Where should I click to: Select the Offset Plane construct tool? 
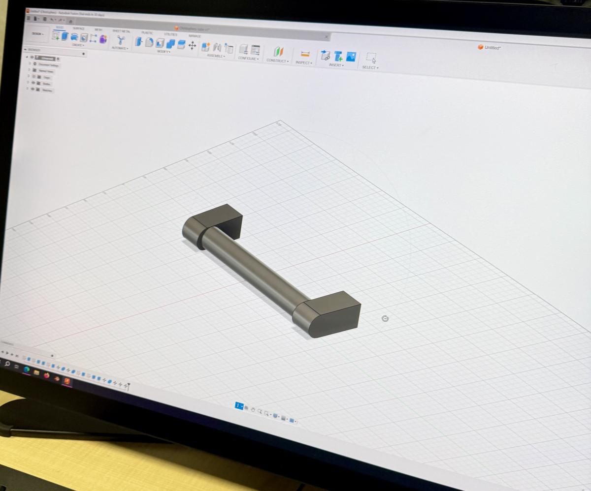(279, 52)
